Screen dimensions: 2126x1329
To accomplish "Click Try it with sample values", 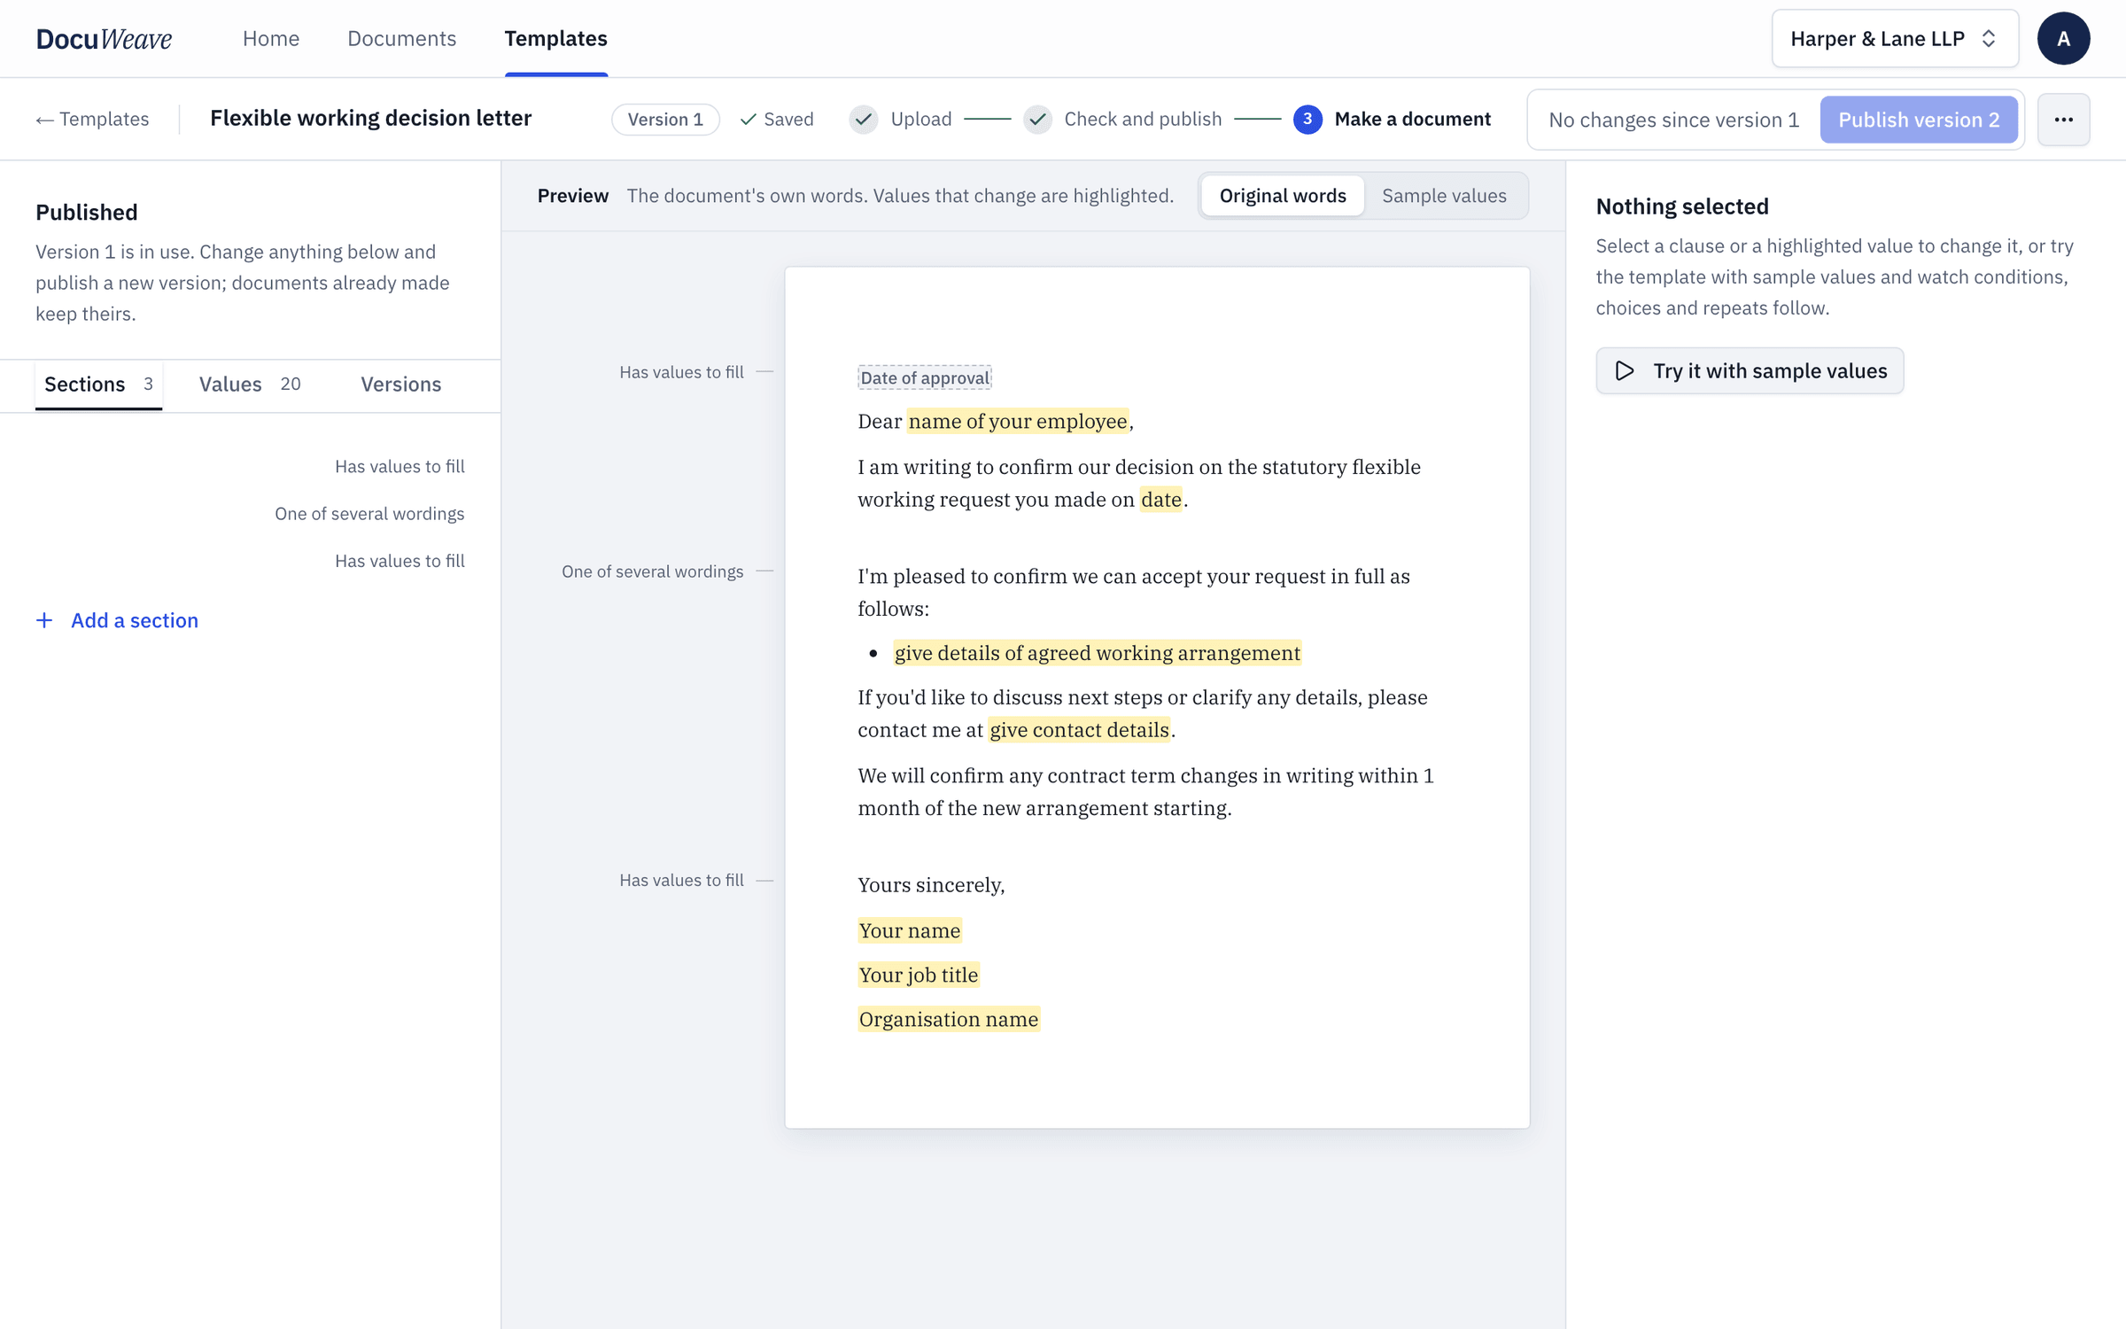I will pos(1750,371).
